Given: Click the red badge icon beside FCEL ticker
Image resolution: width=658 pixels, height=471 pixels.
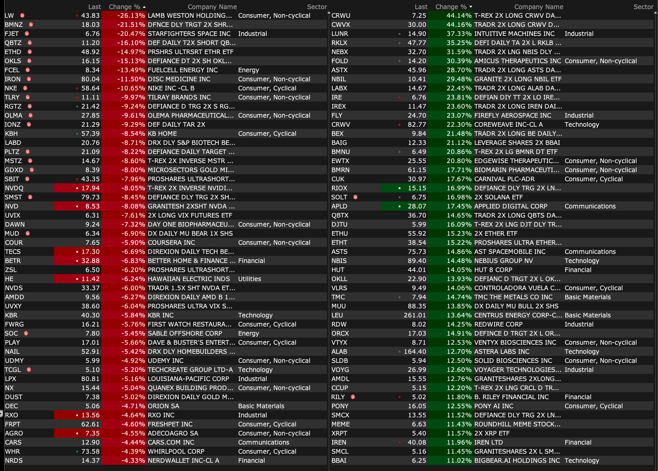Looking at the screenshot, I should [28, 70].
